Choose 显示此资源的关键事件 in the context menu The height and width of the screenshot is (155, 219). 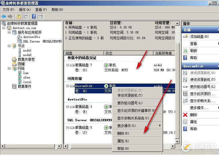pyautogui.click(x=137, y=111)
